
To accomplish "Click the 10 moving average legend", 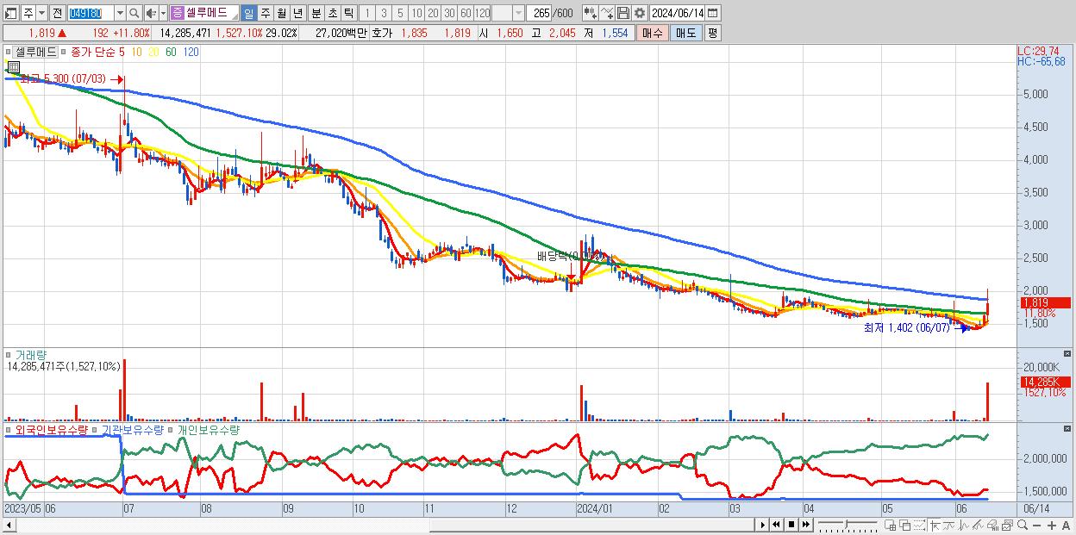I will point(137,52).
